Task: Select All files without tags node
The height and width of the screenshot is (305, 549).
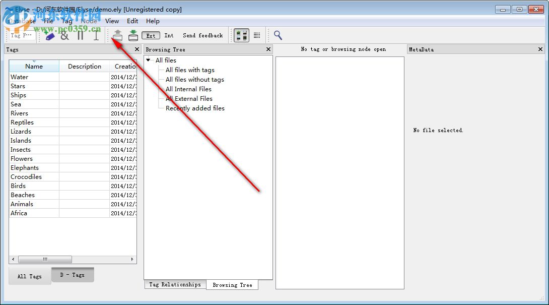Action: pyautogui.click(x=195, y=80)
